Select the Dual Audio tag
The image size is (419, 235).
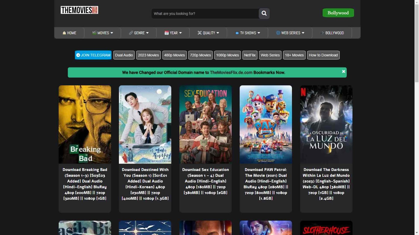[x=124, y=55]
